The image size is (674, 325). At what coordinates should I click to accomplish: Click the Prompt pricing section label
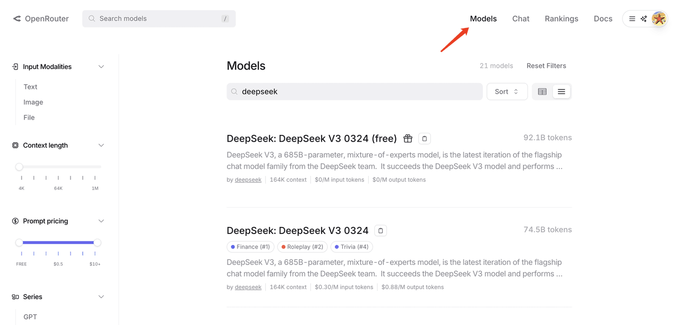[45, 221]
